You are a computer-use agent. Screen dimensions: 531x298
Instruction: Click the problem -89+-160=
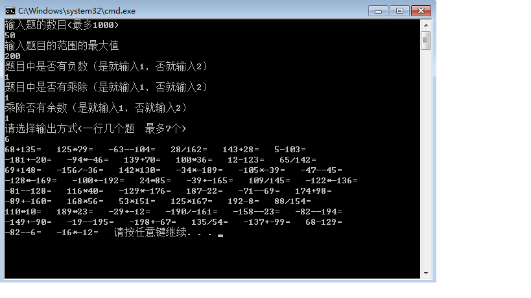click(28, 201)
